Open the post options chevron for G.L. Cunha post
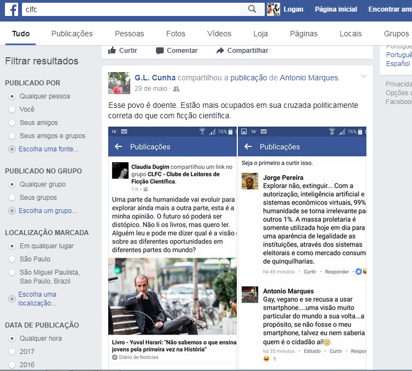This screenshot has height=371, width=412. click(x=364, y=77)
